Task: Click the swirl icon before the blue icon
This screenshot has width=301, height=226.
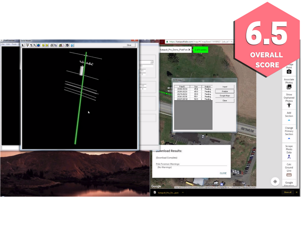Action: tap(68, 45)
